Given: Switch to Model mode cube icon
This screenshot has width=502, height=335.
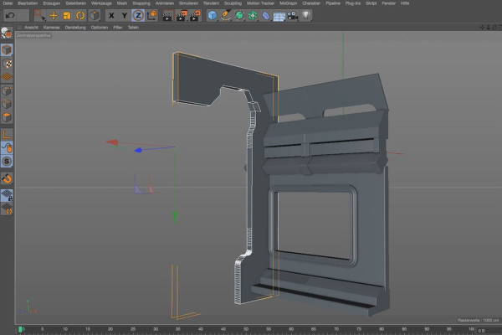Looking at the screenshot, I should tap(7, 50).
